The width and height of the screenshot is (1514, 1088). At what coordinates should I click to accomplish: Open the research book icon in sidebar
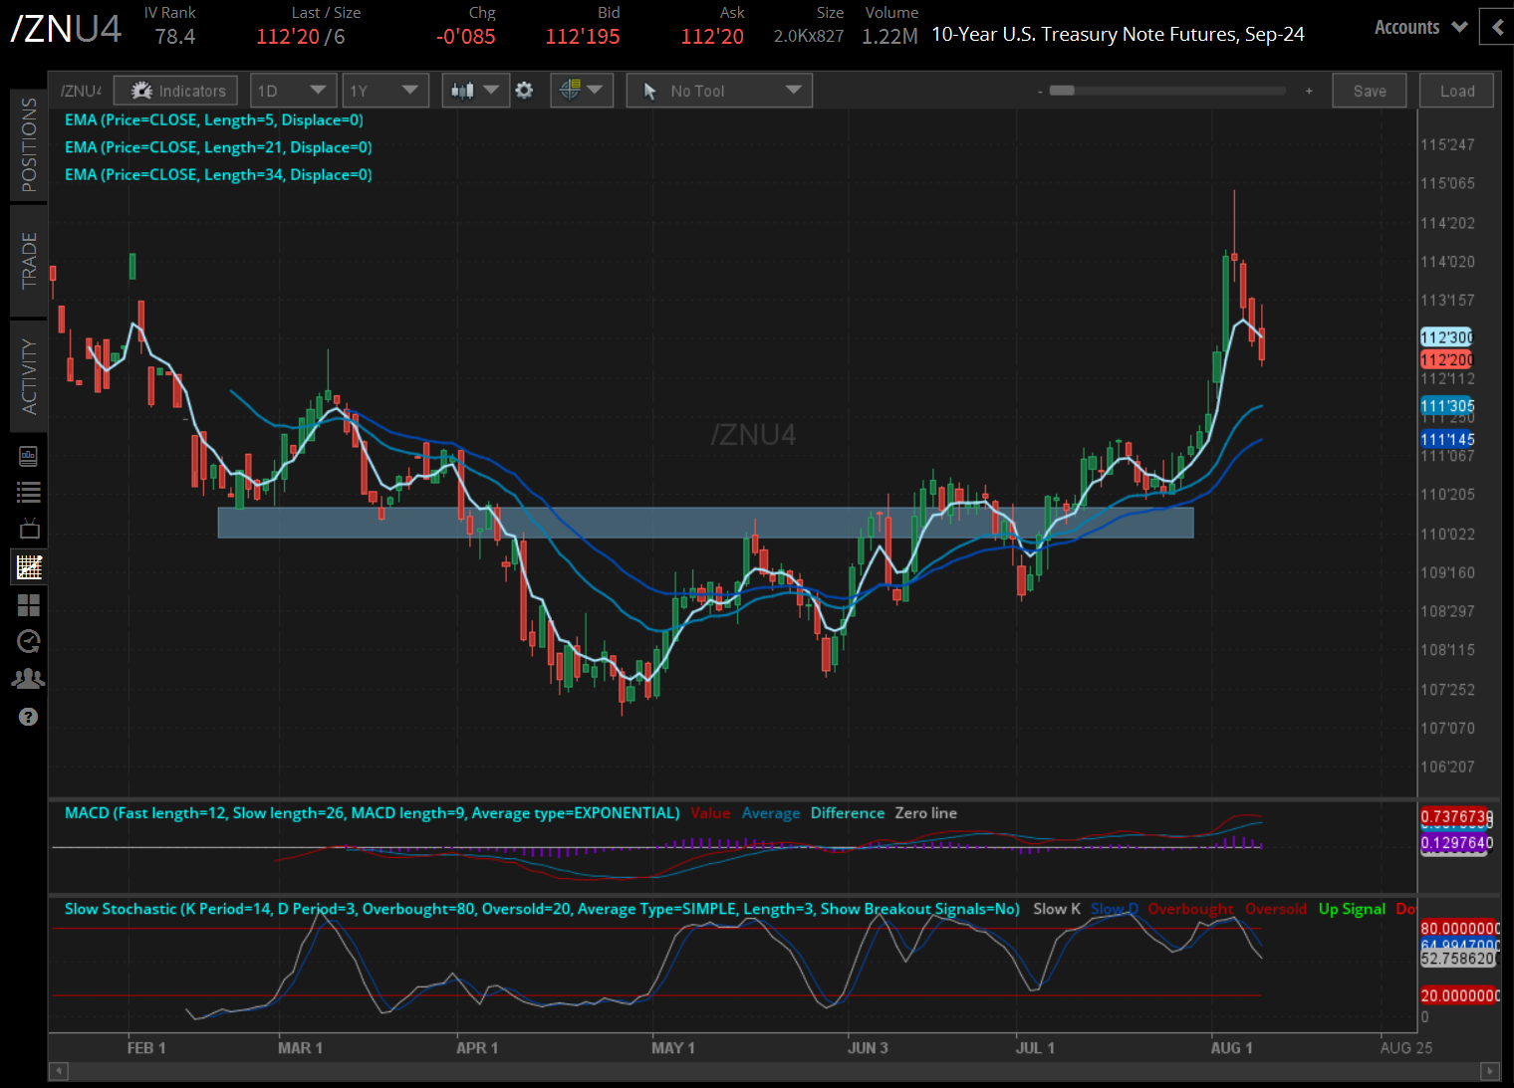[x=29, y=456]
